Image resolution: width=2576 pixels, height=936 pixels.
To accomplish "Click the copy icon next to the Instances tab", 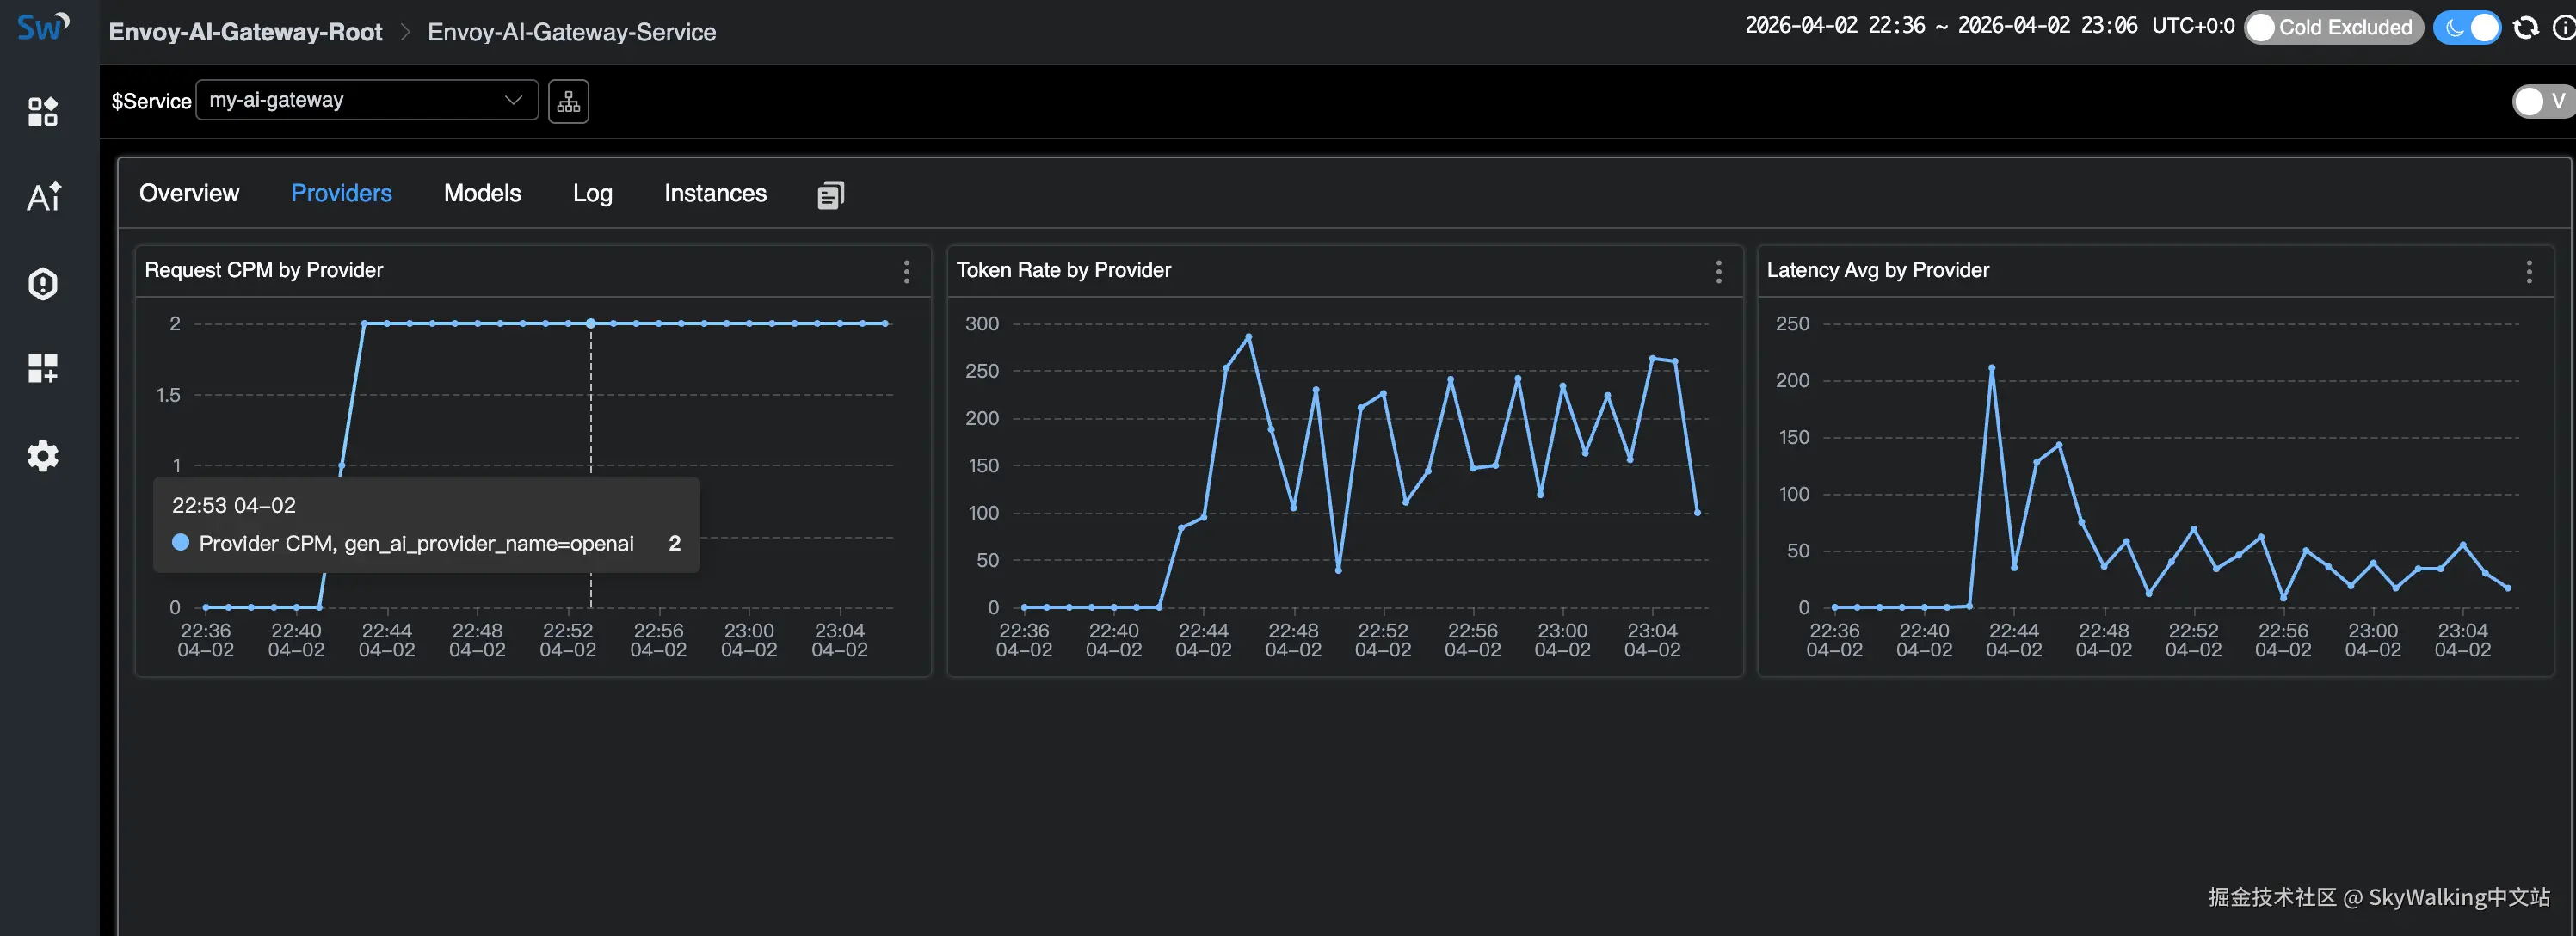I will [x=830, y=195].
